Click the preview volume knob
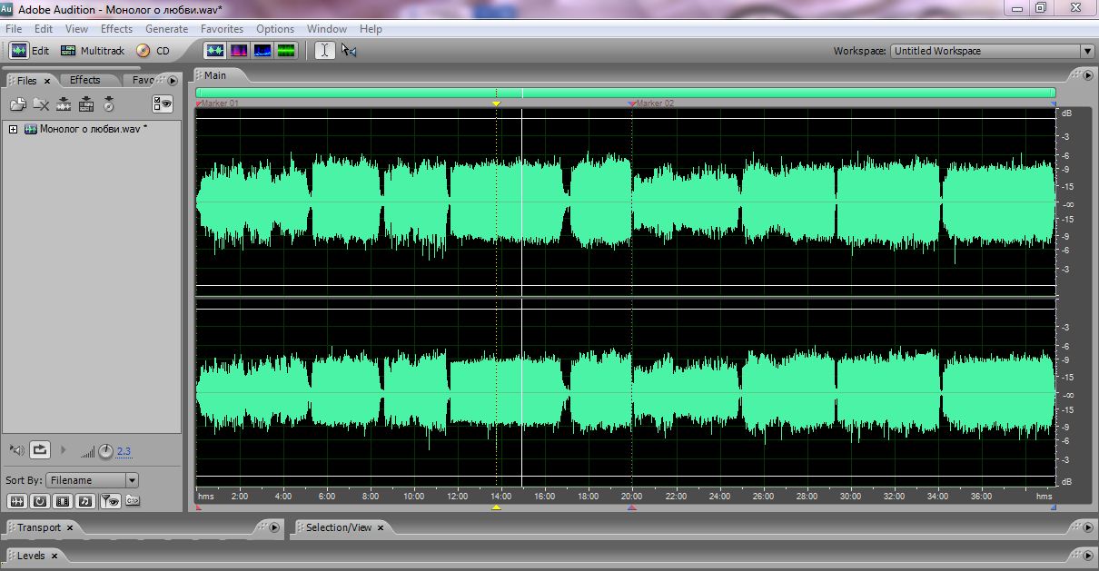 (105, 450)
